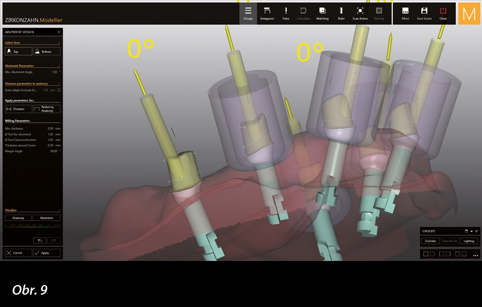Collapse the Visualize section
482x307 pixels.
pos(59,210)
